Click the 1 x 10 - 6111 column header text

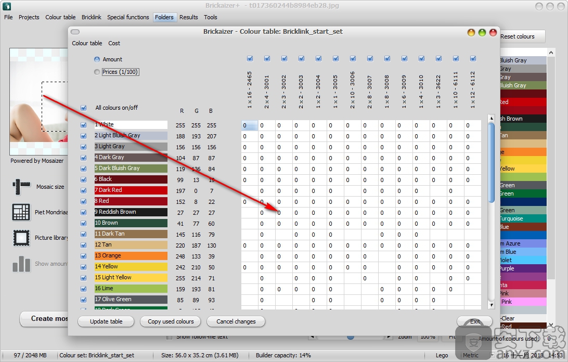coord(456,90)
